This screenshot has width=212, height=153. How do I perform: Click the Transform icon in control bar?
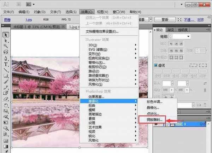[x=179, y=20]
